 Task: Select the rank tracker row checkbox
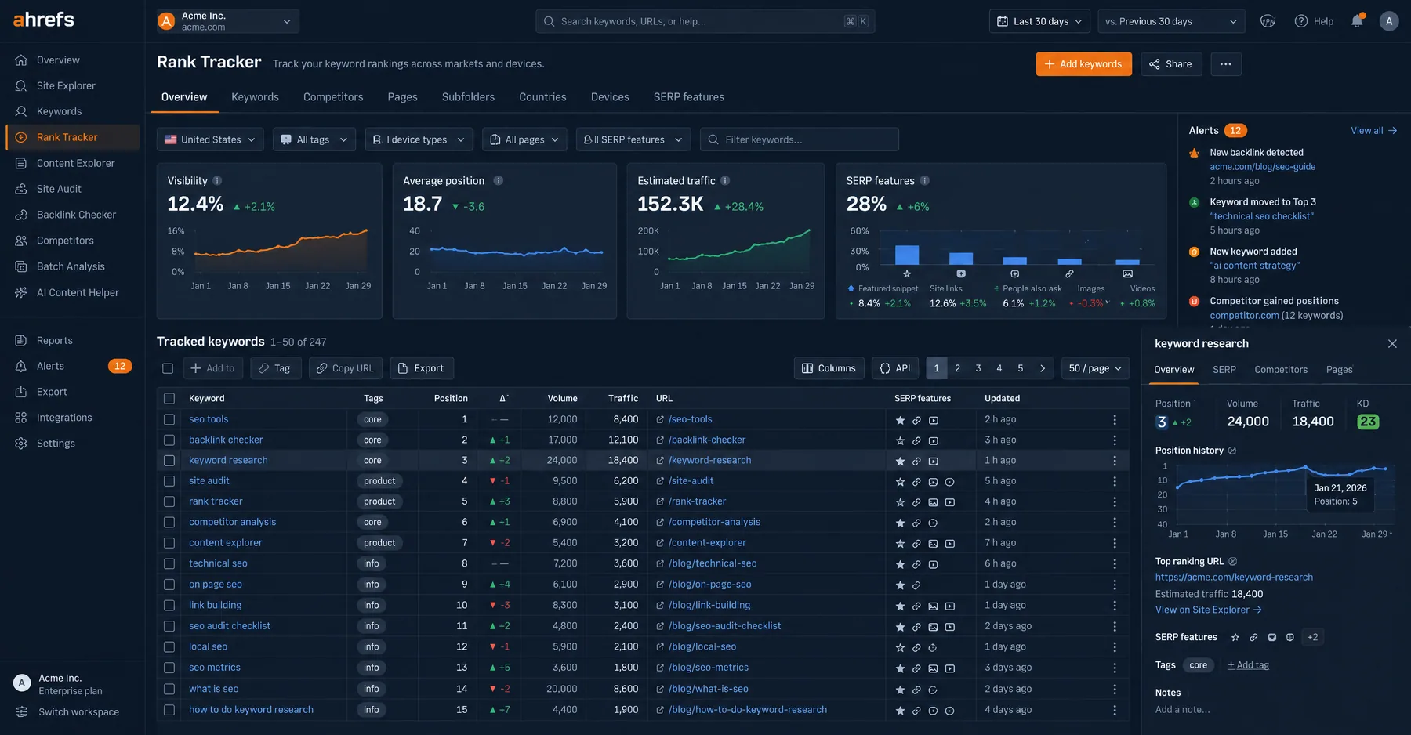click(x=169, y=502)
